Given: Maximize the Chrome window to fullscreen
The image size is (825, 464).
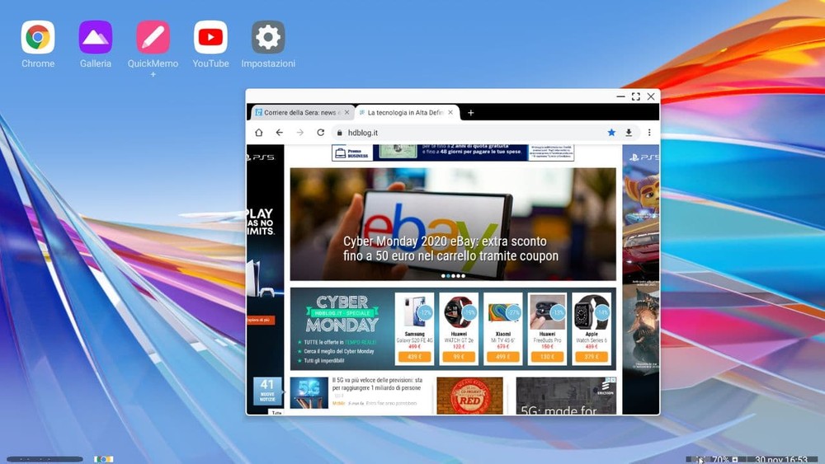Looking at the screenshot, I should click(x=635, y=96).
